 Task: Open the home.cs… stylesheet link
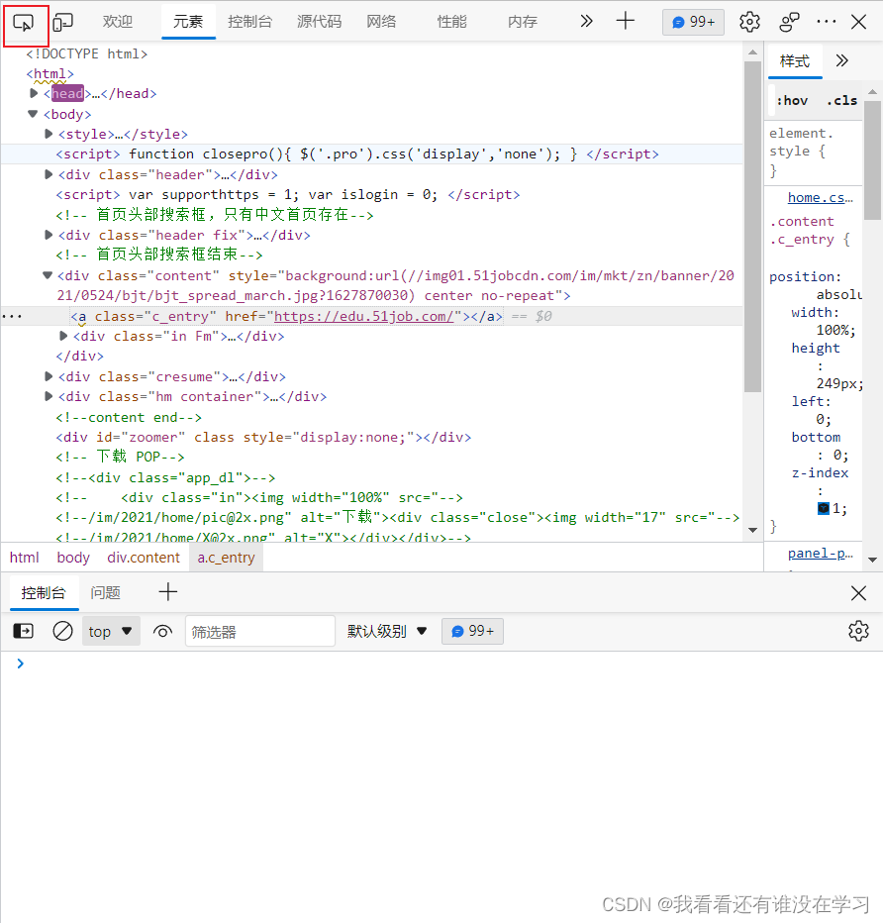[x=820, y=198]
